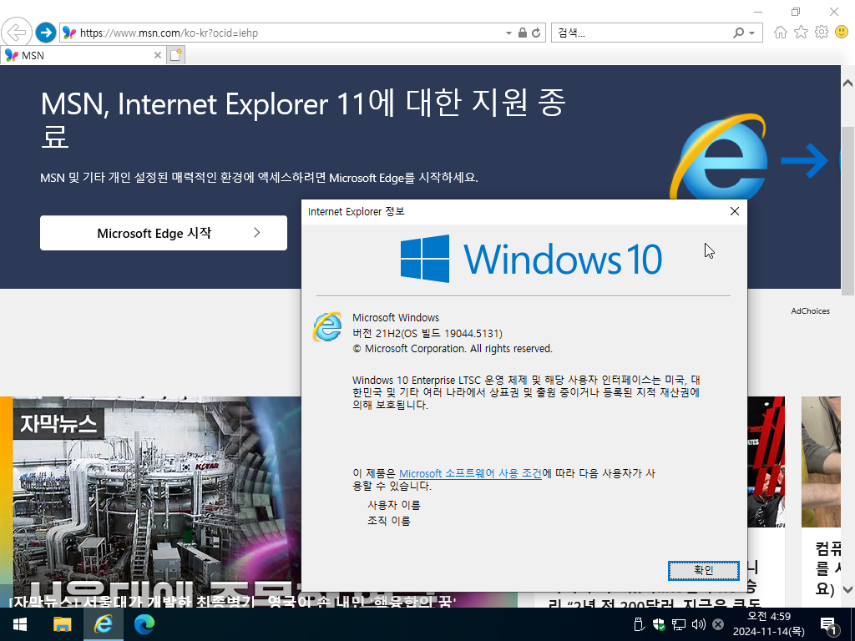Select the MSN browser tab
This screenshot has height=641, width=855.
coord(82,55)
